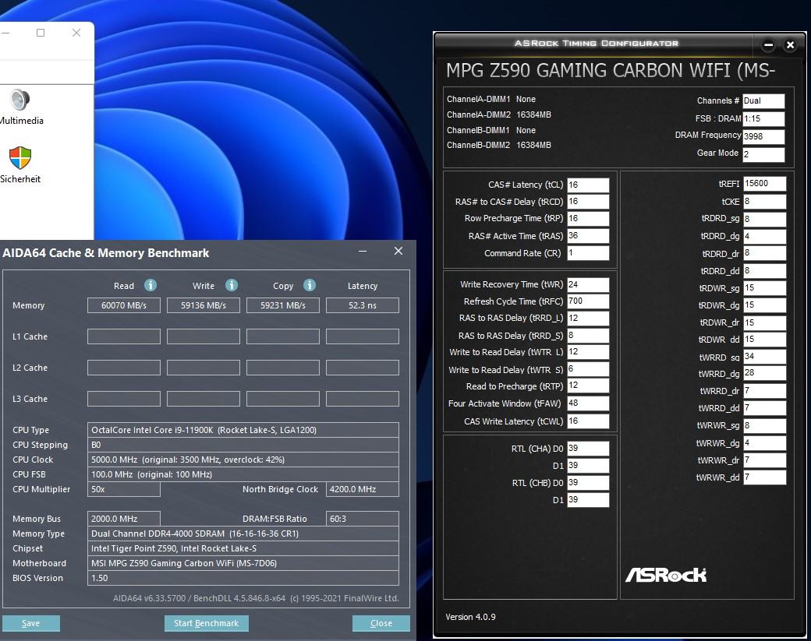Click the Memory Write 59136 MB/s field
Screen dimensions: 811x641
[204, 305]
